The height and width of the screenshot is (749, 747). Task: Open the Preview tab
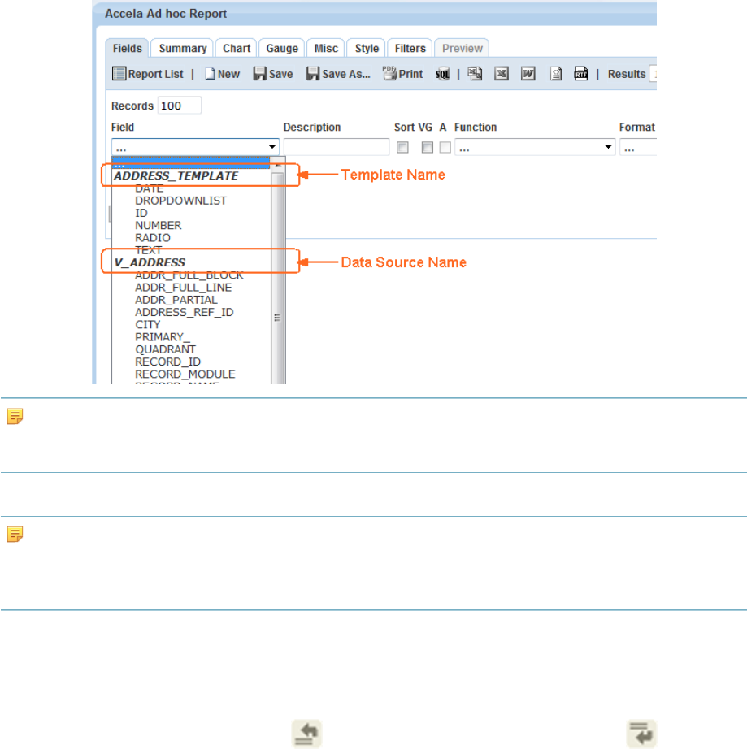[x=463, y=48]
